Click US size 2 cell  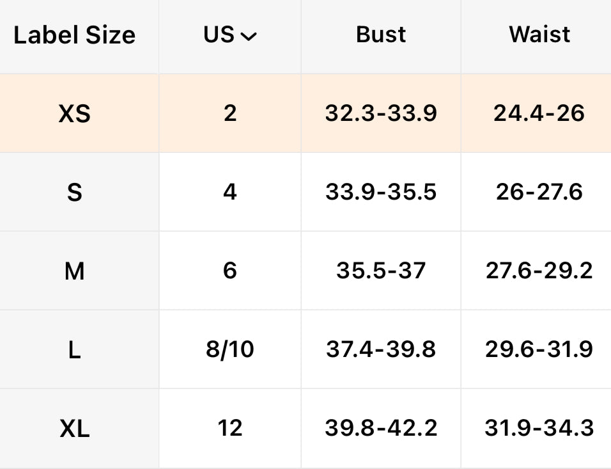pos(230,113)
